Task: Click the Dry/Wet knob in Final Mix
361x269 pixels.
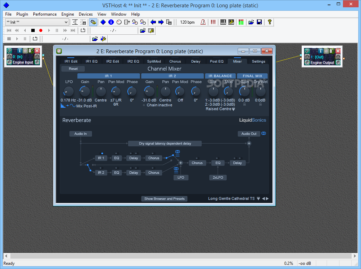Action: tap(260, 91)
